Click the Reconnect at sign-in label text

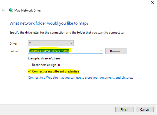coord(46,65)
